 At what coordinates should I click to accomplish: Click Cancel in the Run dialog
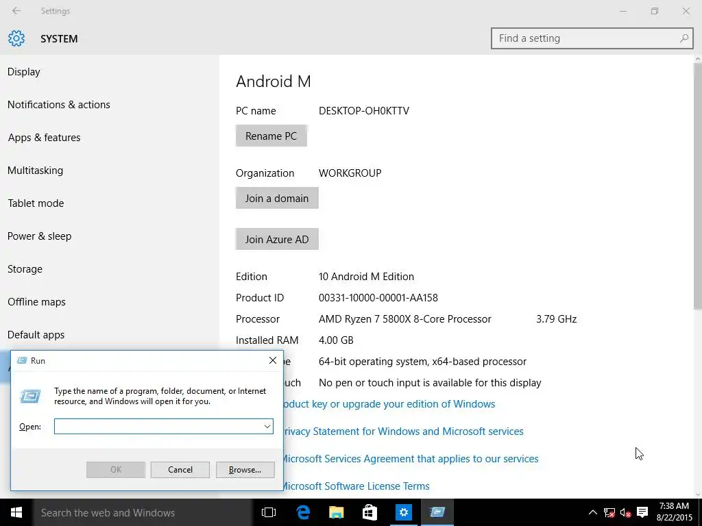(180, 470)
